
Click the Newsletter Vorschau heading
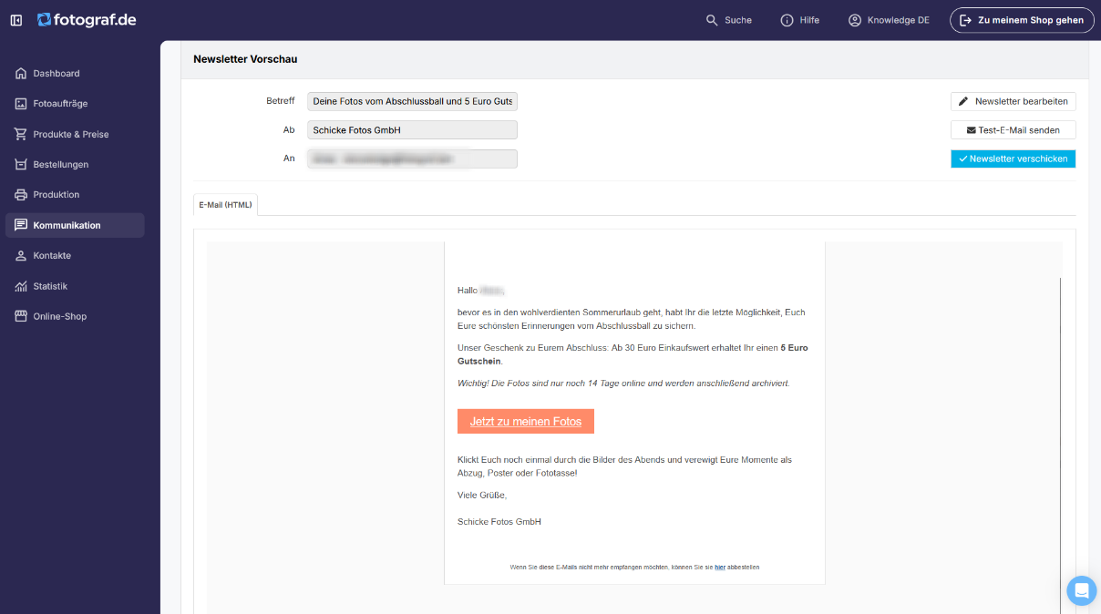click(245, 59)
